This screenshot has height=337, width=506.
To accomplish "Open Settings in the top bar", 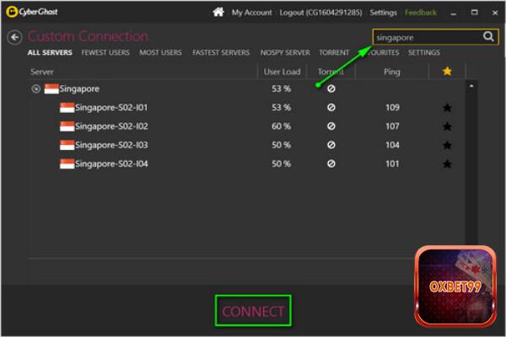I will [x=384, y=13].
